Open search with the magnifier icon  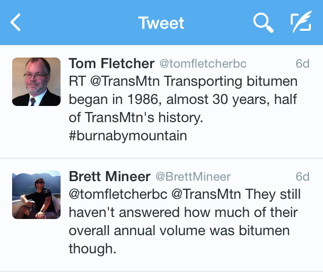pyautogui.click(x=262, y=23)
